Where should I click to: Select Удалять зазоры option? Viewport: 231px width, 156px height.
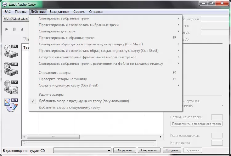pyautogui.click(x=106, y=95)
